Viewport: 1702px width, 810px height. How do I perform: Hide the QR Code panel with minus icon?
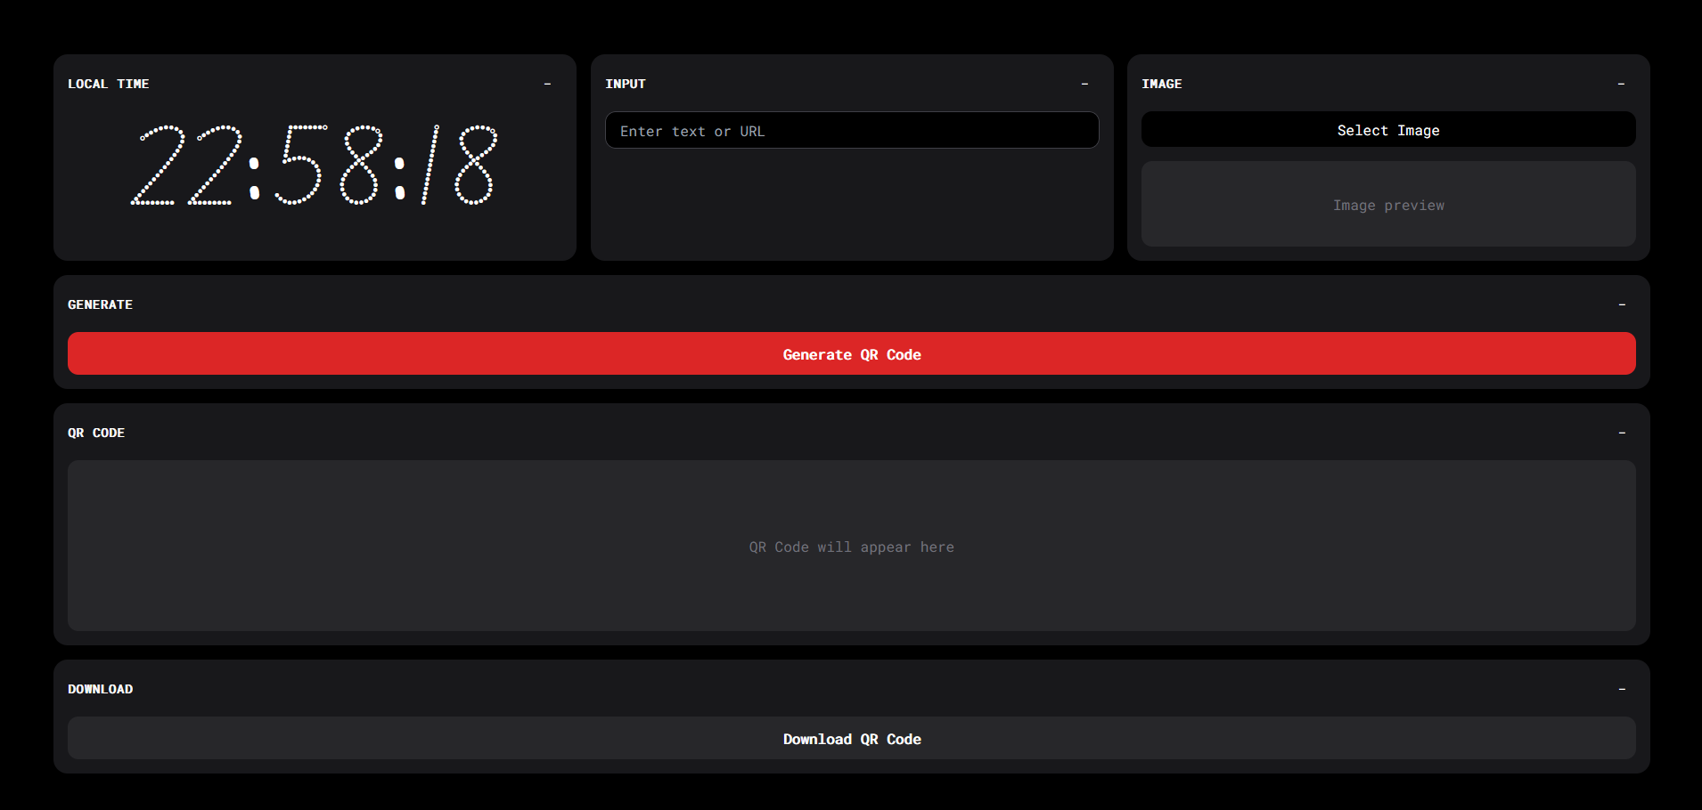1621,433
